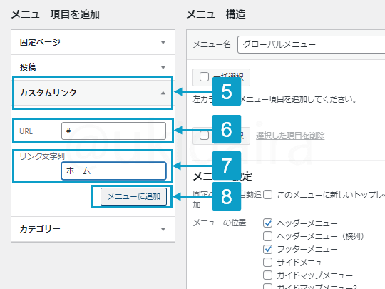Focus the URL input field

click(113, 131)
